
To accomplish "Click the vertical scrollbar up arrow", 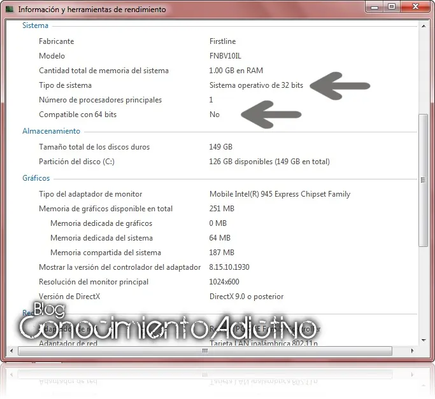I will point(424,26).
